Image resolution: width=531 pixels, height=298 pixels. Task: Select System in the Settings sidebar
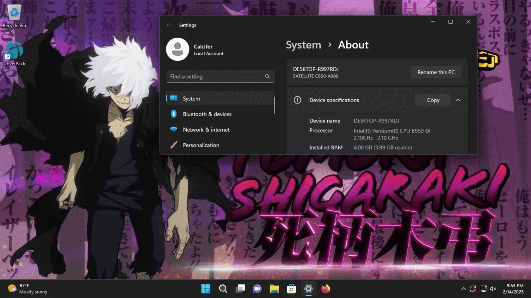220,99
